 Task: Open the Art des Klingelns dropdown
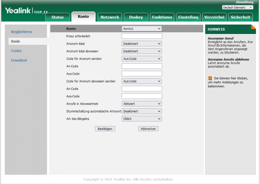pyautogui.click(x=142, y=119)
